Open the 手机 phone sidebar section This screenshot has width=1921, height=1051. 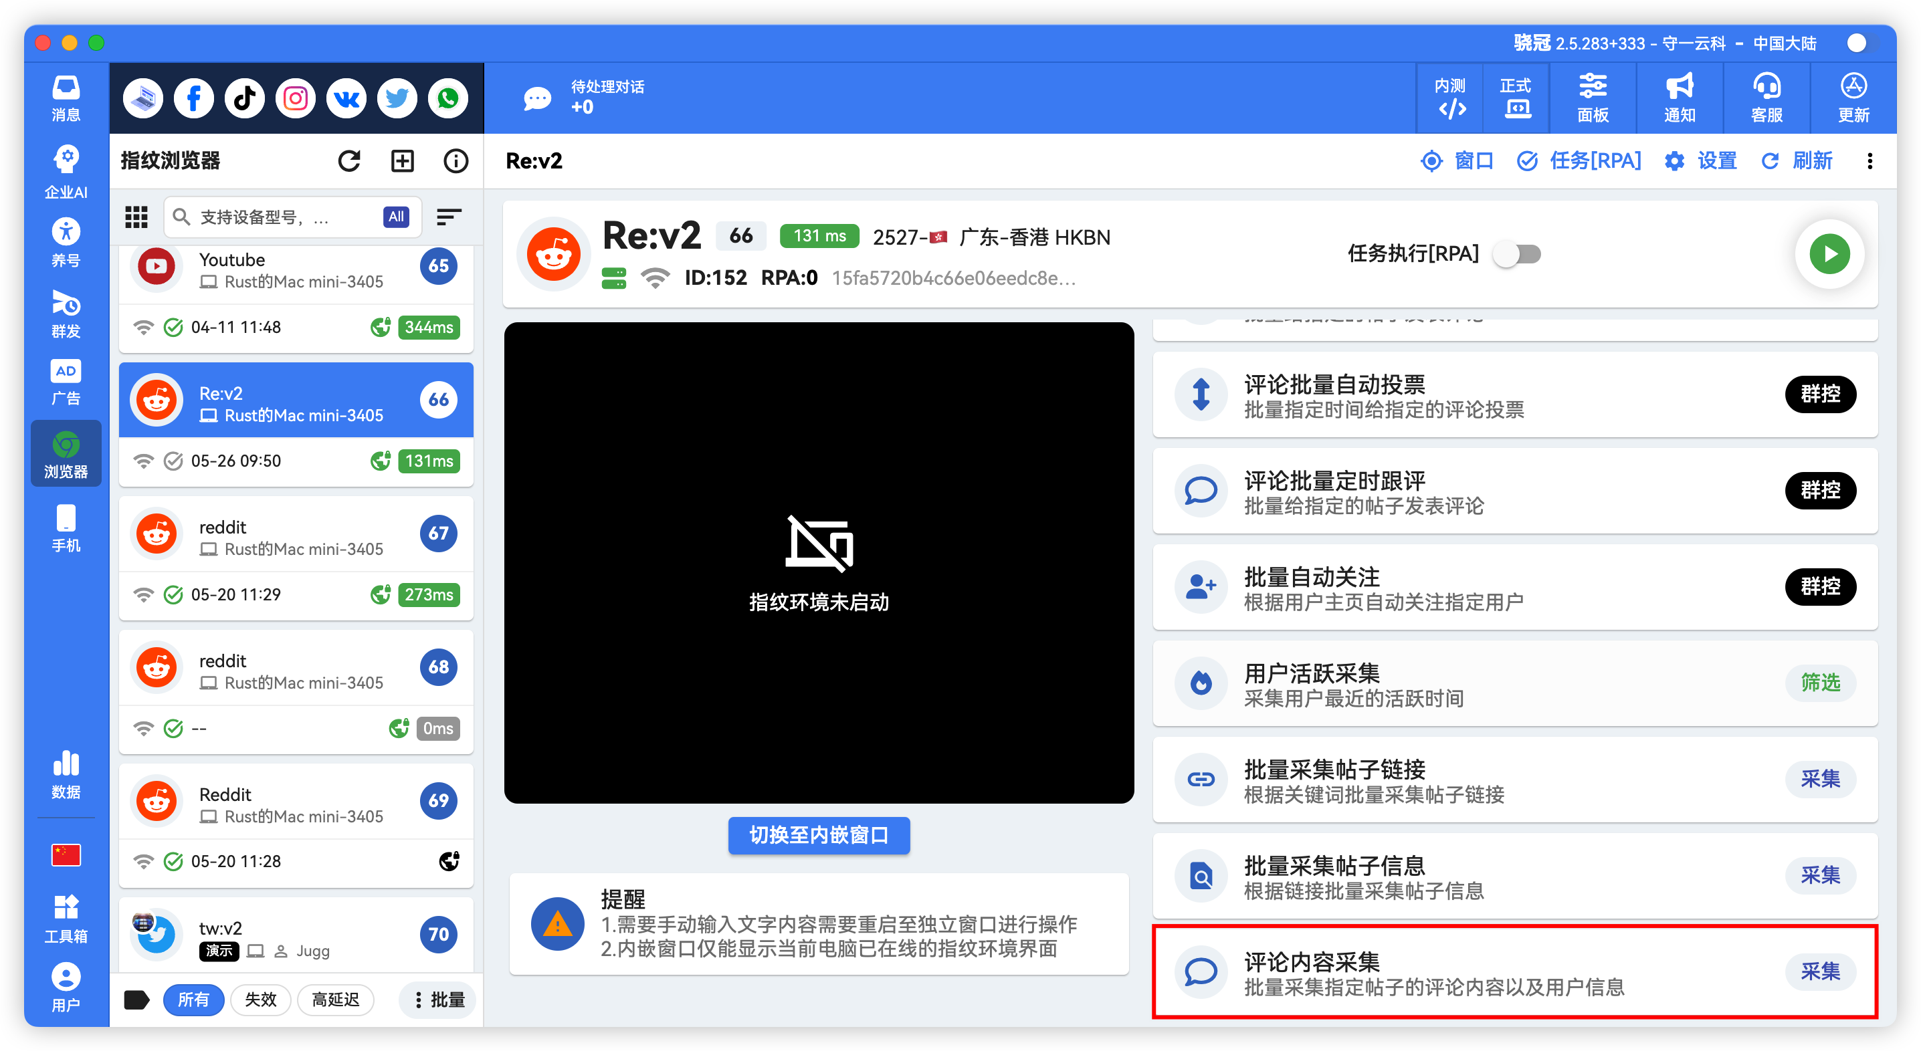[x=66, y=528]
